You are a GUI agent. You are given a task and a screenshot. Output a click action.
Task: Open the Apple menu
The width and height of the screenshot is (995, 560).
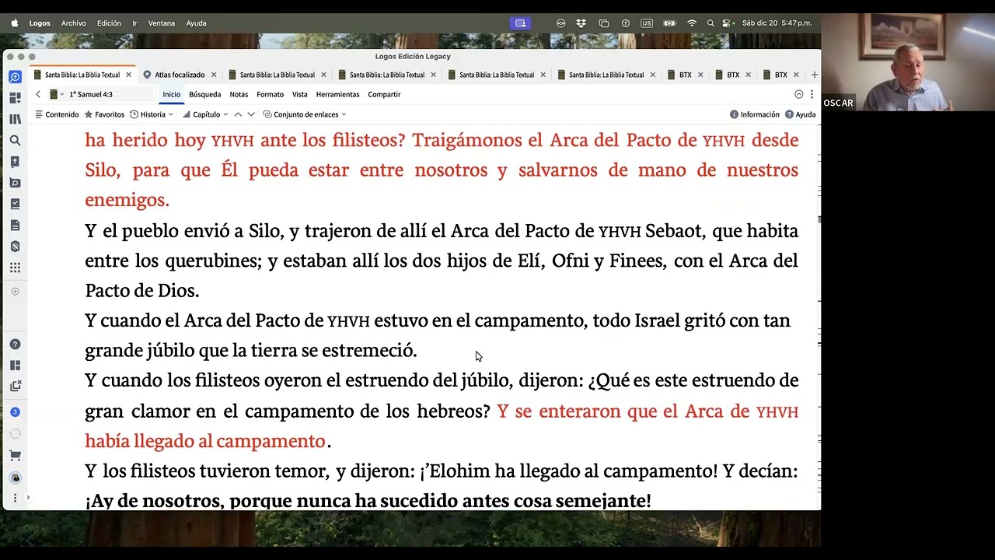tap(14, 23)
